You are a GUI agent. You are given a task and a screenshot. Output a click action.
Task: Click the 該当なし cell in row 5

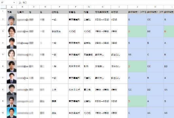119,55
